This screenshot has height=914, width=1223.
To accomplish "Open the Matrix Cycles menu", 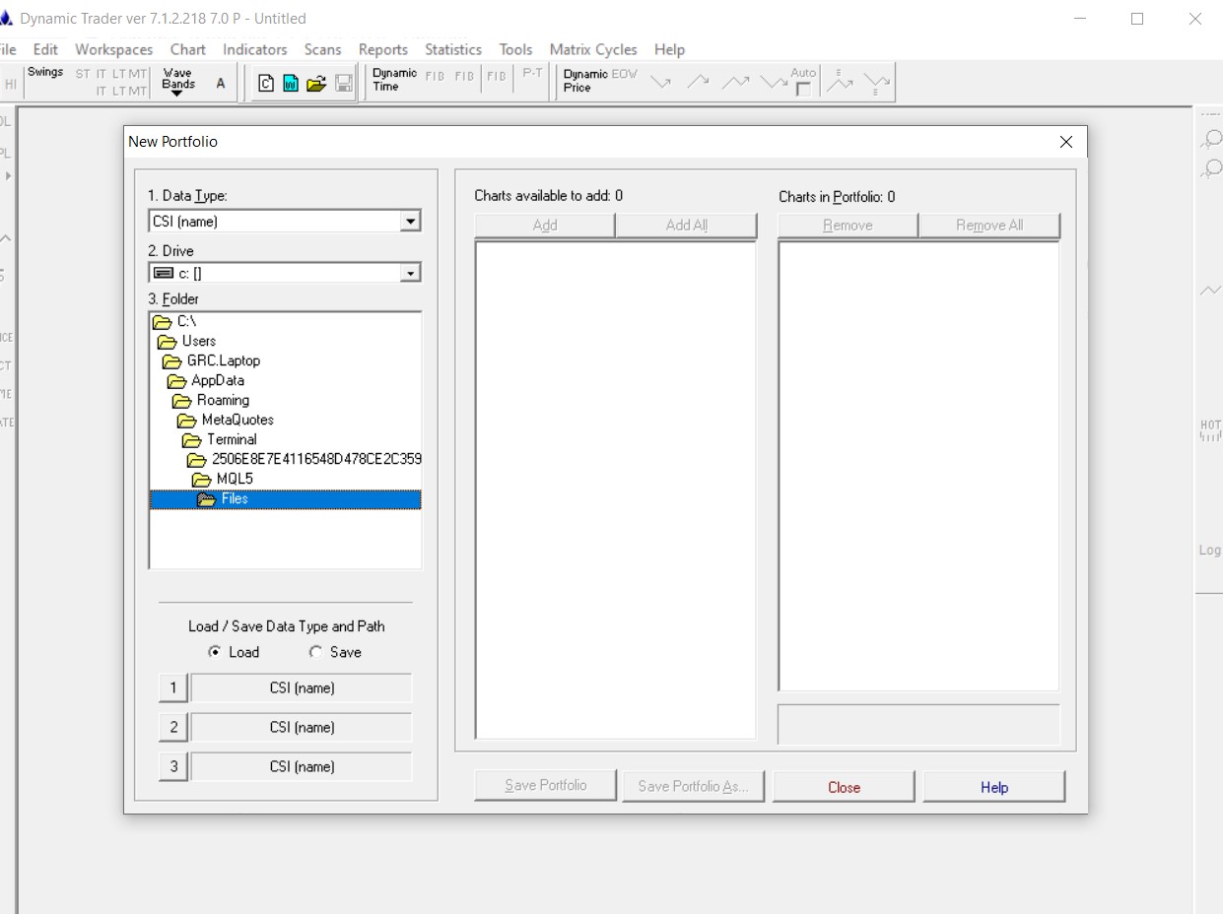I will click(x=592, y=49).
